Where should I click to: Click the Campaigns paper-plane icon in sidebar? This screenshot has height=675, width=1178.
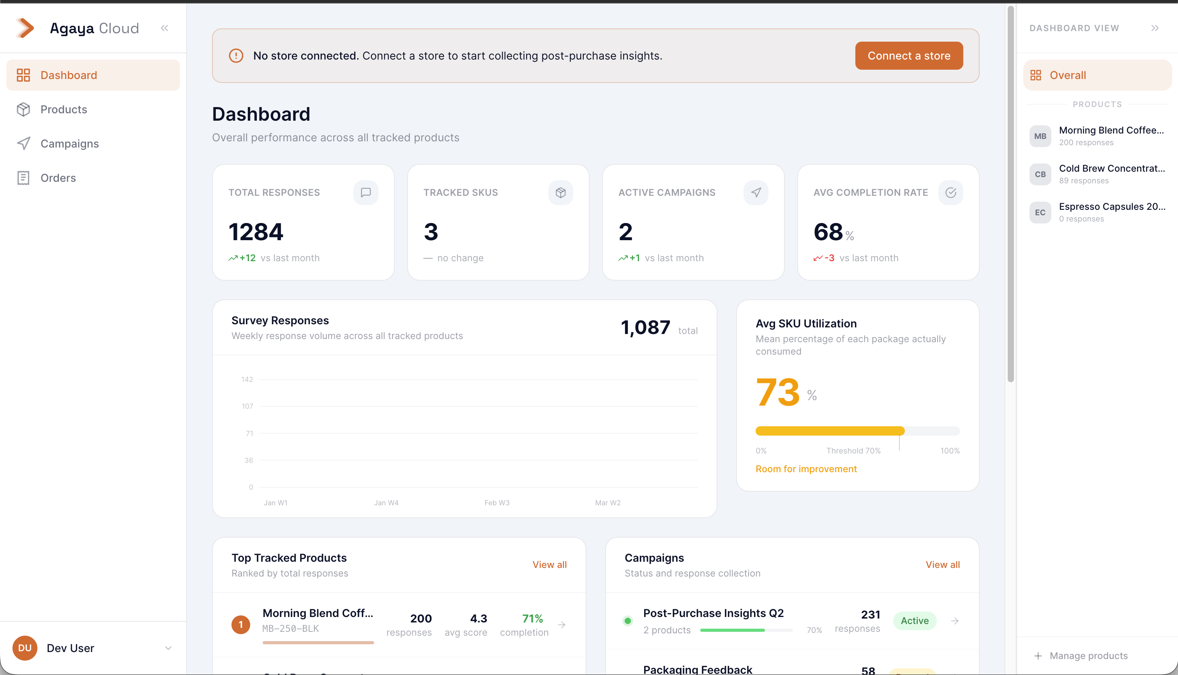(x=23, y=144)
